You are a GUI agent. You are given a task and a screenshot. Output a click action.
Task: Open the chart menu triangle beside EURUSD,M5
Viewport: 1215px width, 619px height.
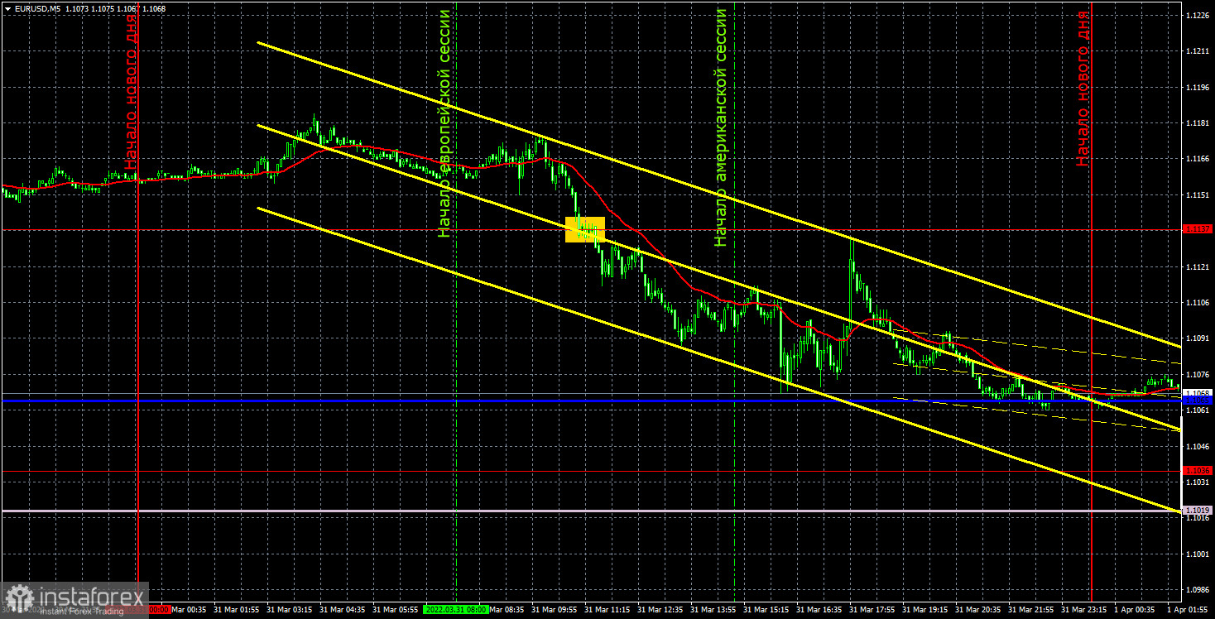tap(7, 8)
